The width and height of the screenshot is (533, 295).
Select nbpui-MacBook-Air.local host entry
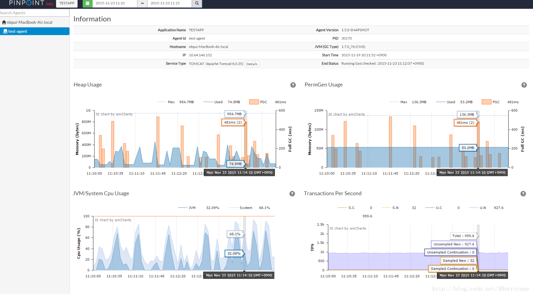[x=29, y=22]
